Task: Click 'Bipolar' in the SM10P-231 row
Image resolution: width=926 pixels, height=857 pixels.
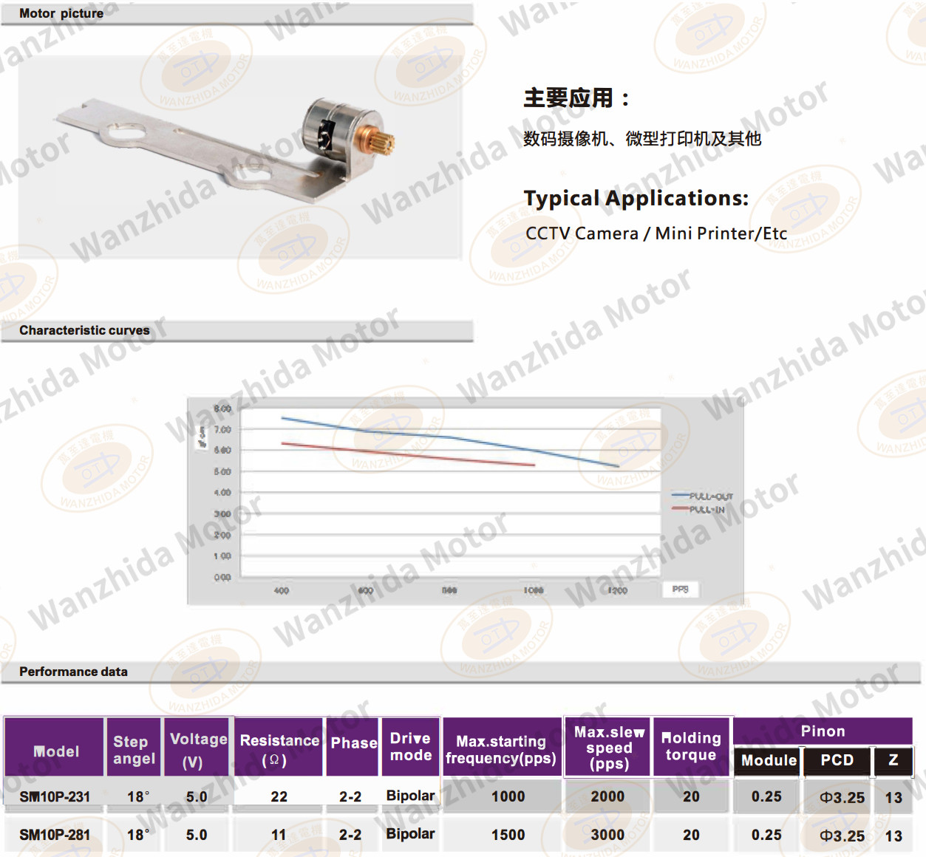Action: (410, 796)
